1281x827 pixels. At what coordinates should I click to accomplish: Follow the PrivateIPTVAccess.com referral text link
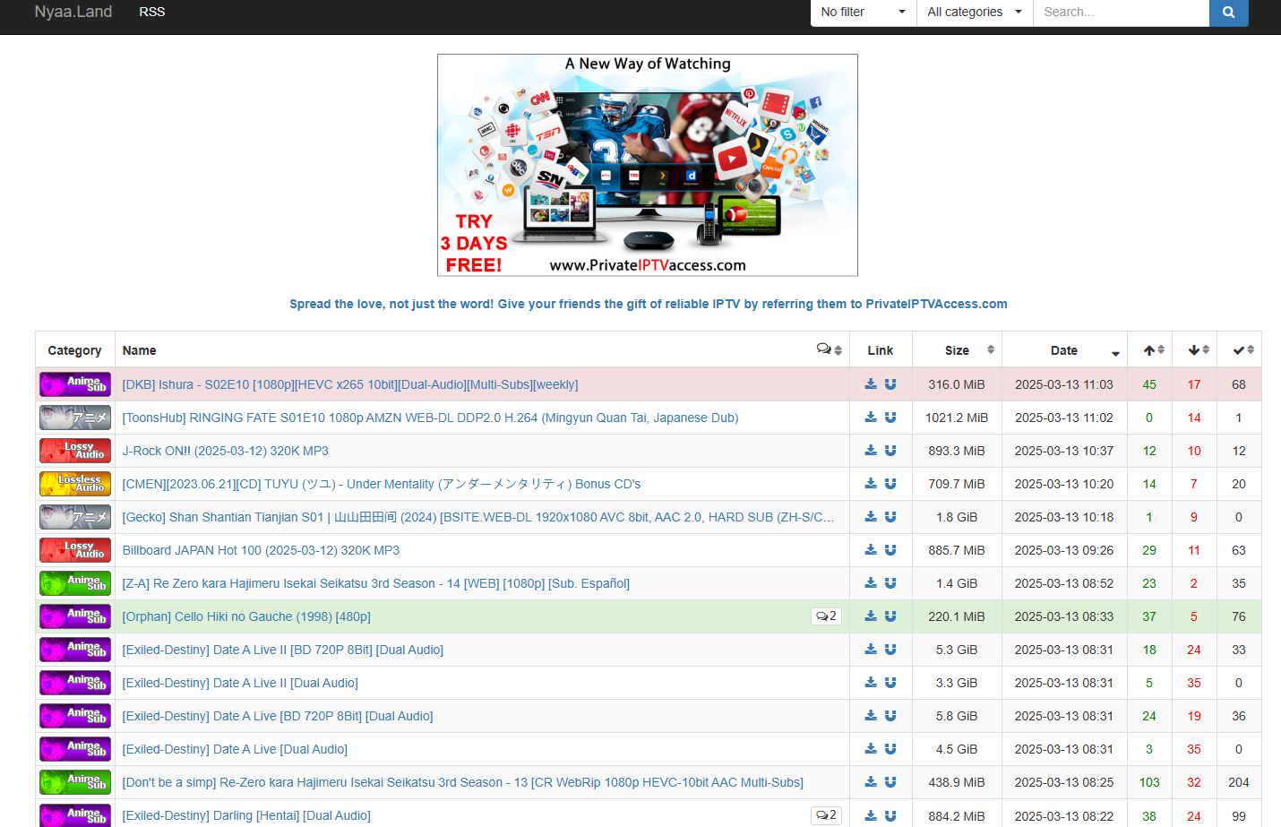coord(648,304)
